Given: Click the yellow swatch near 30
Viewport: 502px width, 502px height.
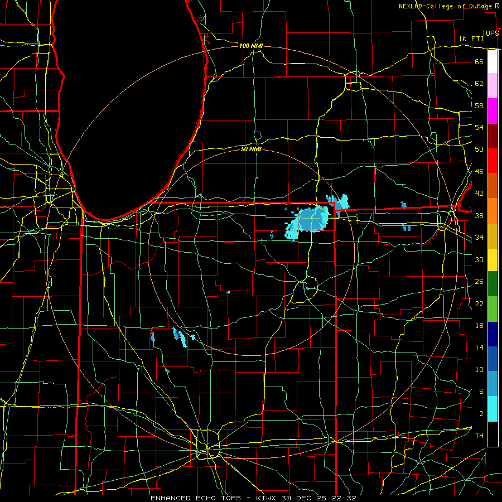Looking at the screenshot, I should (493, 260).
